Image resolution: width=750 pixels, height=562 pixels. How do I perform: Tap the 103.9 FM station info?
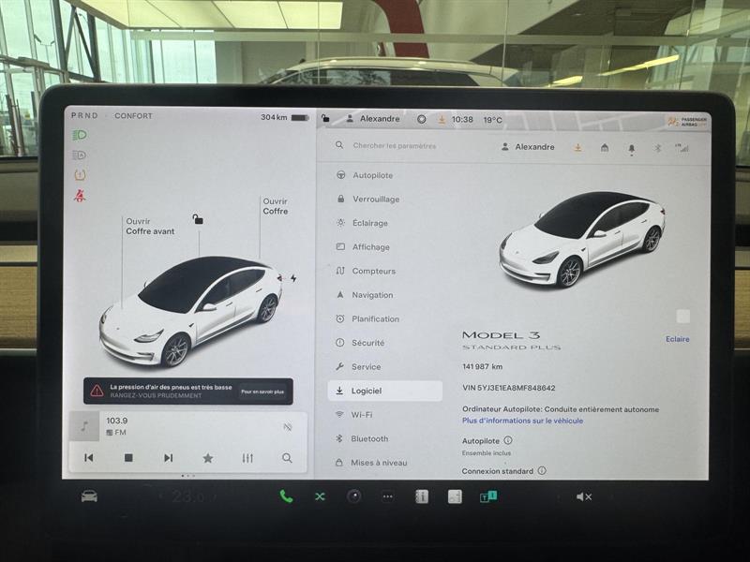point(116,426)
